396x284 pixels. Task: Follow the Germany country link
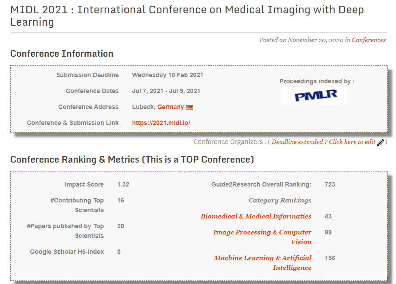click(170, 107)
